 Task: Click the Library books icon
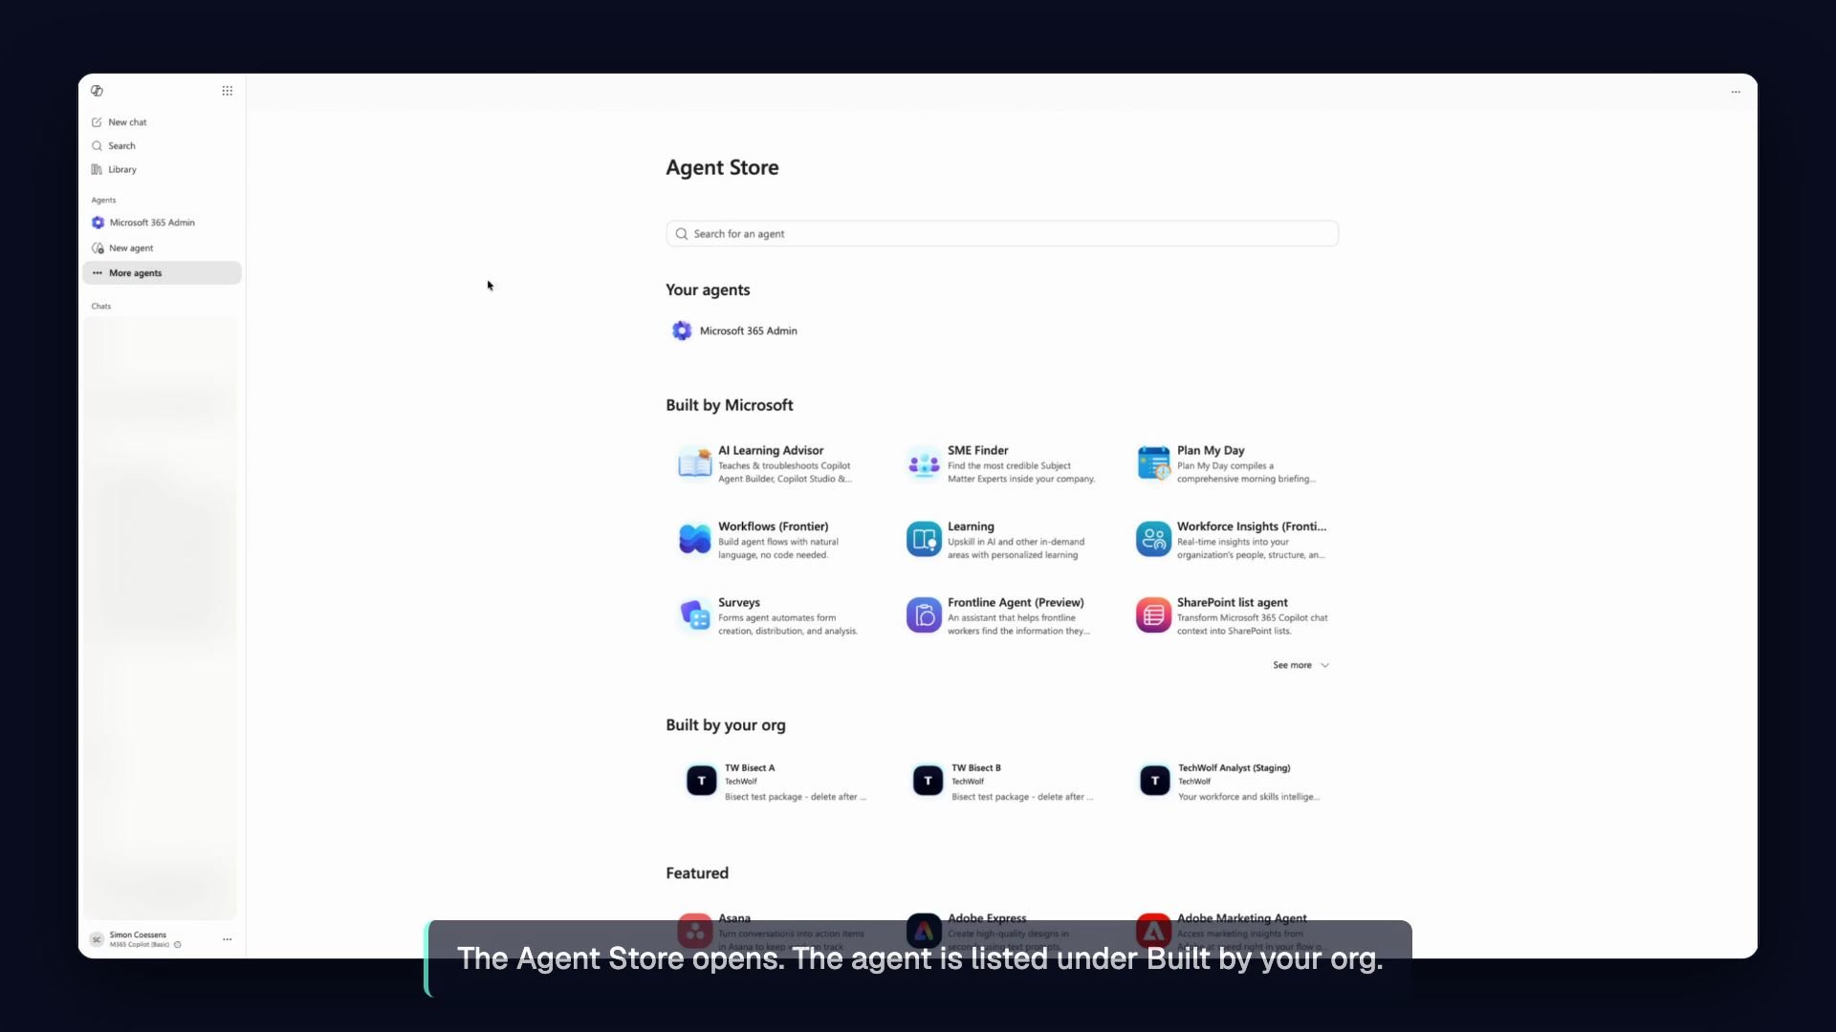[97, 169]
